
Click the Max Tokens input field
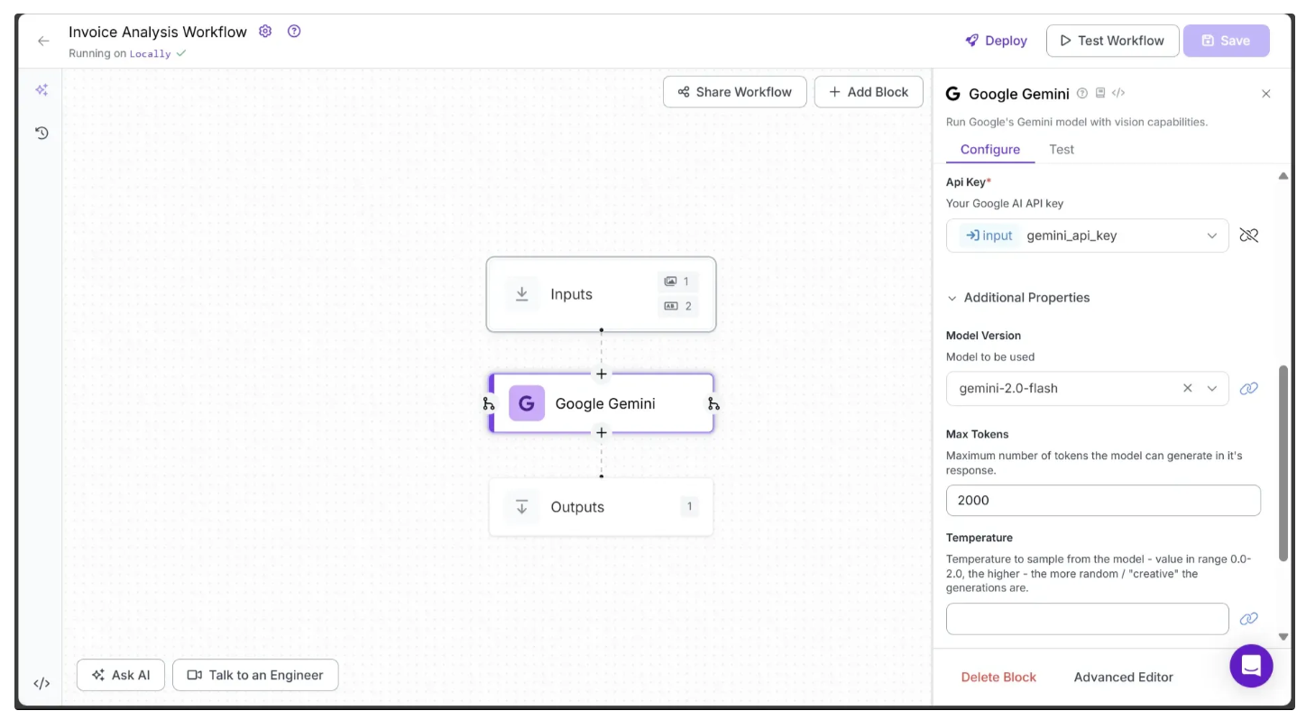(1103, 501)
